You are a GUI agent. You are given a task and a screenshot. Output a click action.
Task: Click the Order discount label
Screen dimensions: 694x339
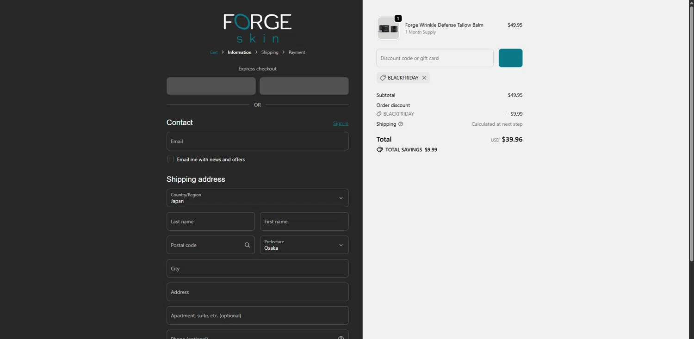[x=393, y=105]
